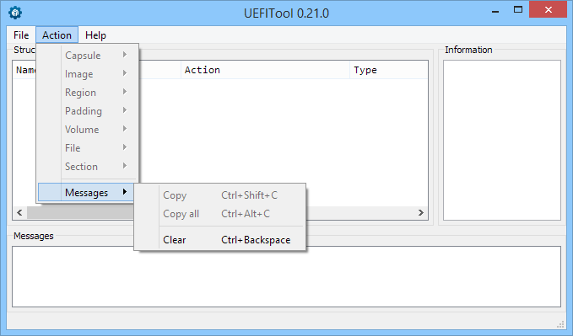573x336 pixels.
Task: Click the right scroll arrow of structure tree
Action: 420,213
